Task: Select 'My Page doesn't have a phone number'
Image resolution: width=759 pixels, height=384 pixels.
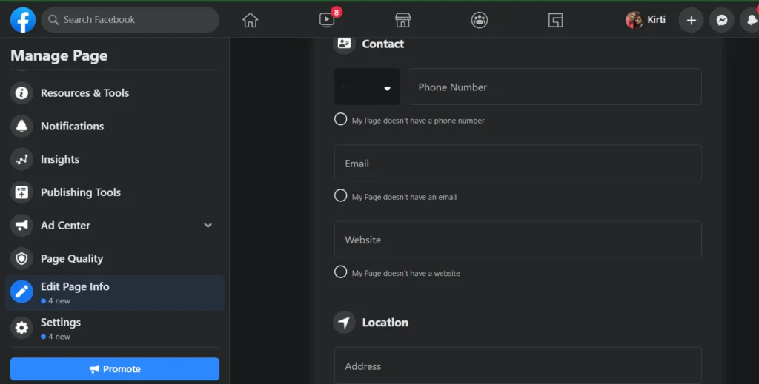Action: 341,119
